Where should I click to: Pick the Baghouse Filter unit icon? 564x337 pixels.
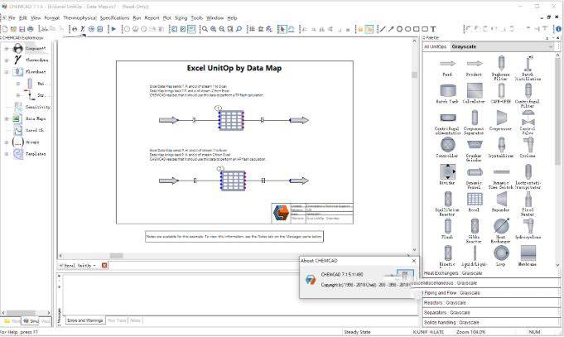(x=501, y=63)
